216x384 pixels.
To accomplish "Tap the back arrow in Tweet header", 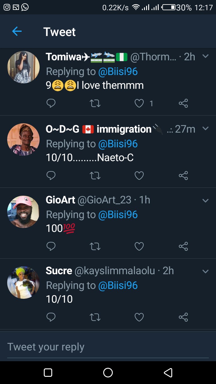I will tap(17, 31).
